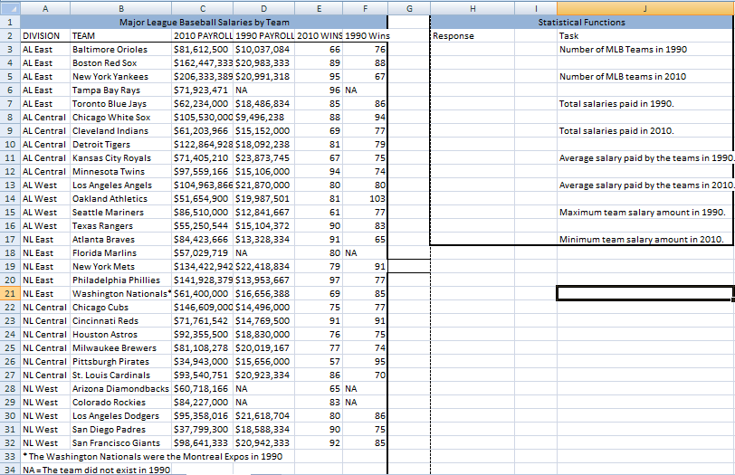Select the Minnesota Twins cell
This screenshot has width=735, height=475.
tap(121, 171)
